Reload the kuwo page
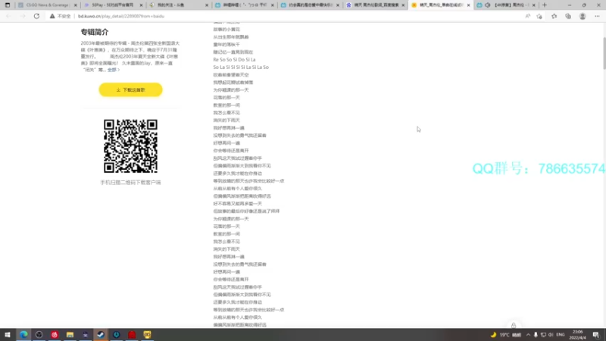The width and height of the screenshot is (606, 341). tap(36, 16)
